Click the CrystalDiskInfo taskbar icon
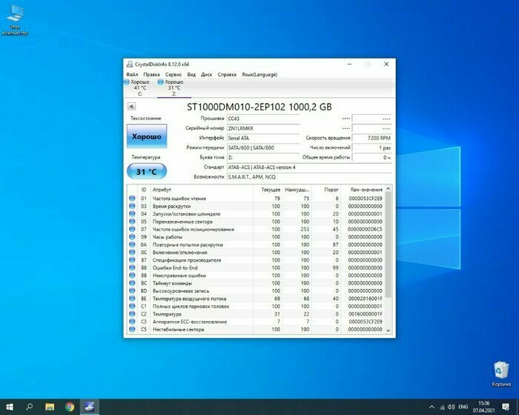The width and height of the screenshot is (519, 415). point(90,406)
